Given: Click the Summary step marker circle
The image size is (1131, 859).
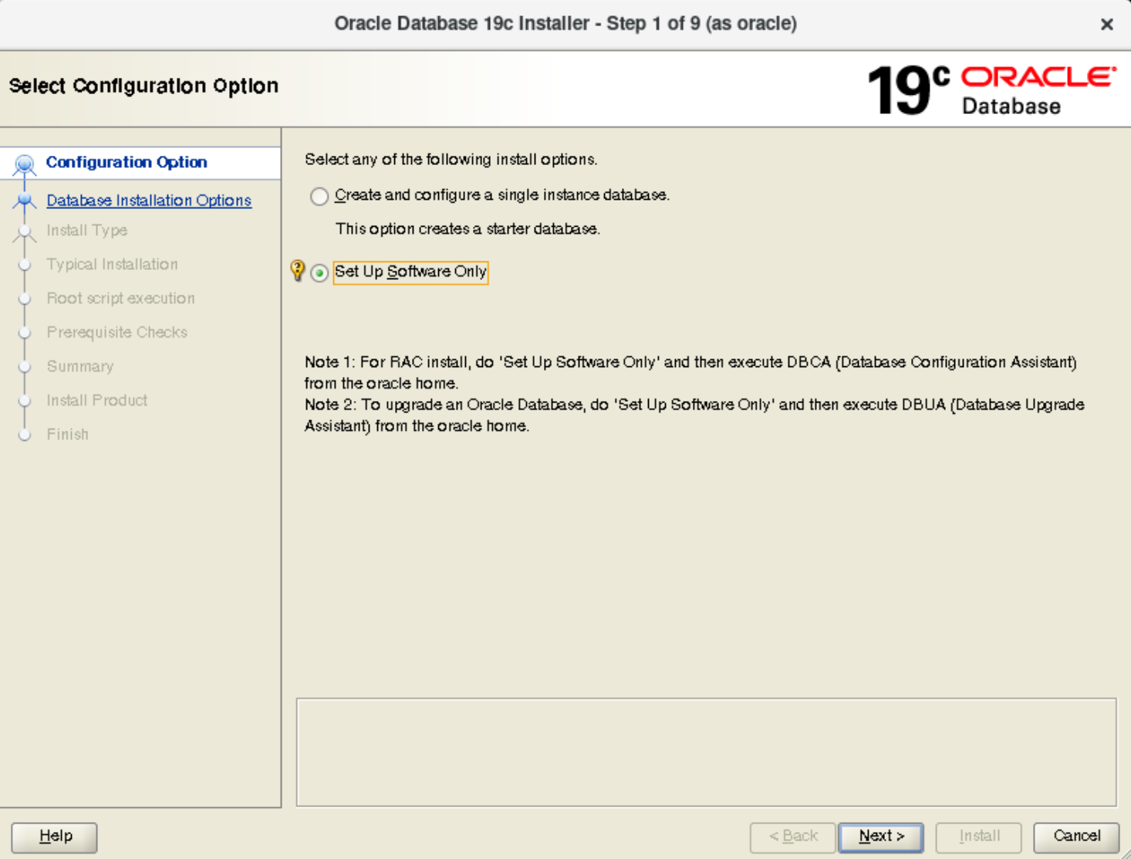Looking at the screenshot, I should pyautogui.click(x=25, y=367).
